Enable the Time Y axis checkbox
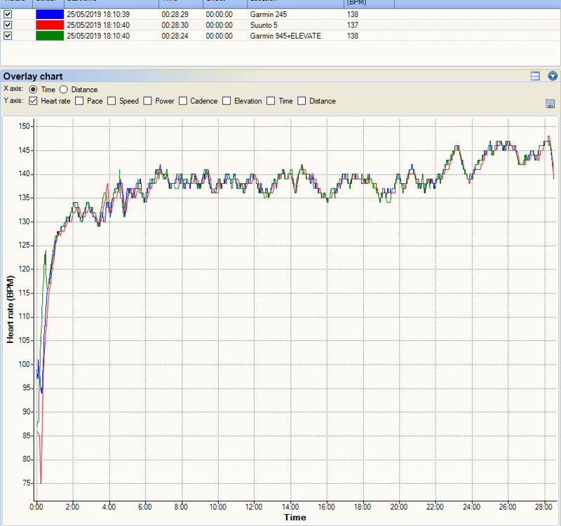Screen dimensions: 561x526 (271, 101)
